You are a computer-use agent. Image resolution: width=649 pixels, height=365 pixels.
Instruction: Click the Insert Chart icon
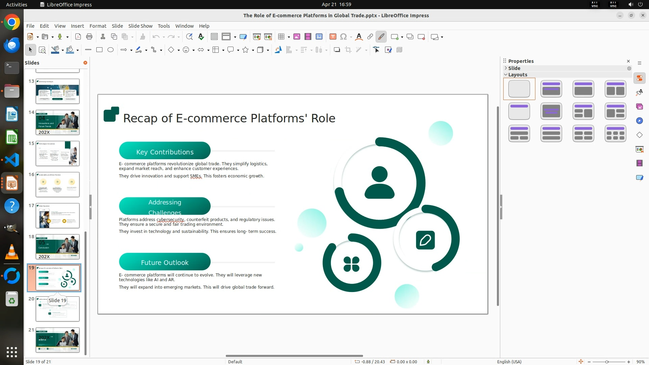click(x=319, y=37)
